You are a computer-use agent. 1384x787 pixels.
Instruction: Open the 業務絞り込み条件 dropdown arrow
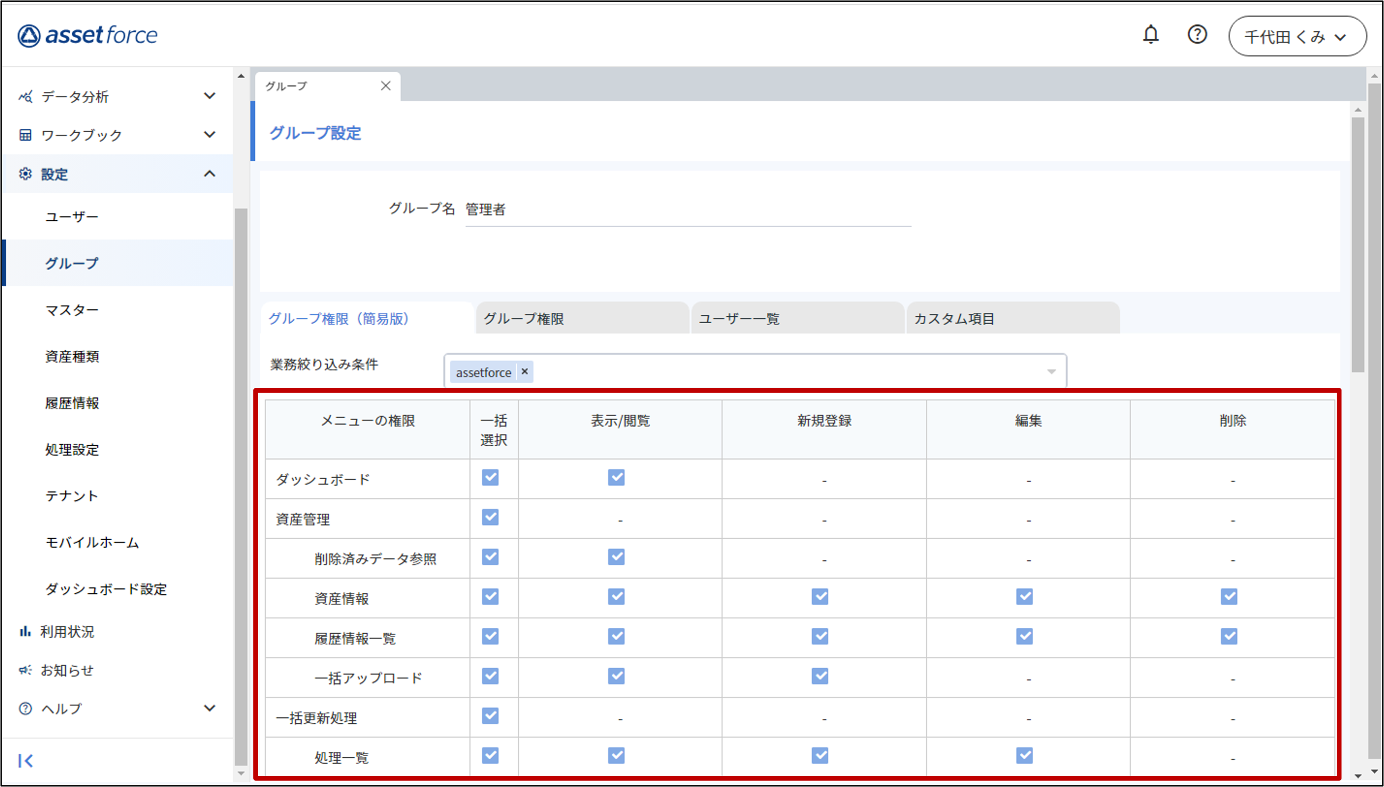pos(1051,372)
